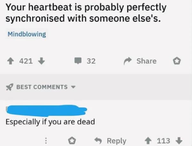Screen dimensions: 192x146
Task: Click the 32 comments count
Action: pos(91,61)
